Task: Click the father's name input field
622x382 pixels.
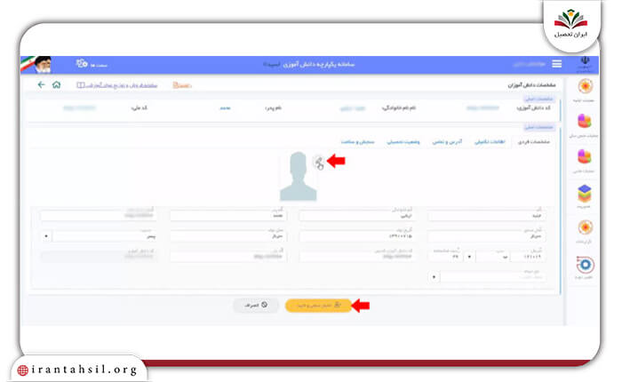Action: (x=228, y=215)
